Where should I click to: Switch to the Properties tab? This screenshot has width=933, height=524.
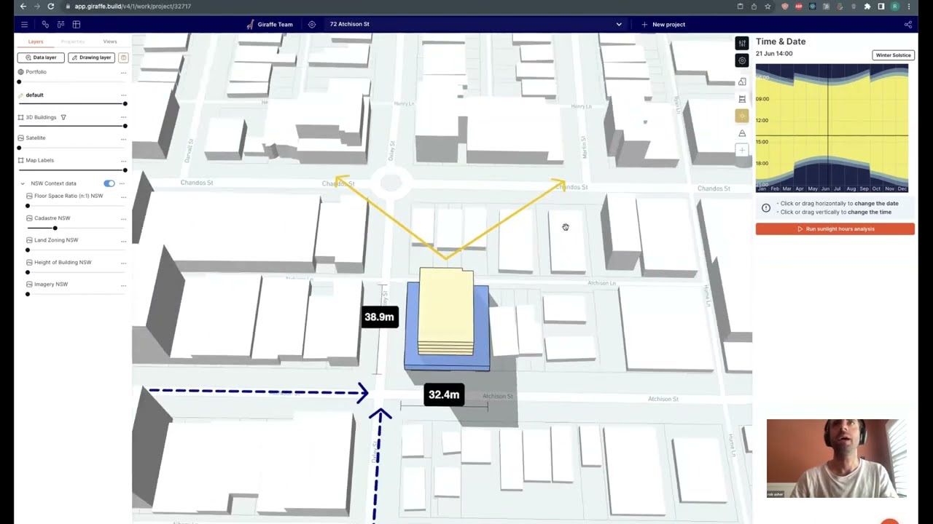(73, 41)
